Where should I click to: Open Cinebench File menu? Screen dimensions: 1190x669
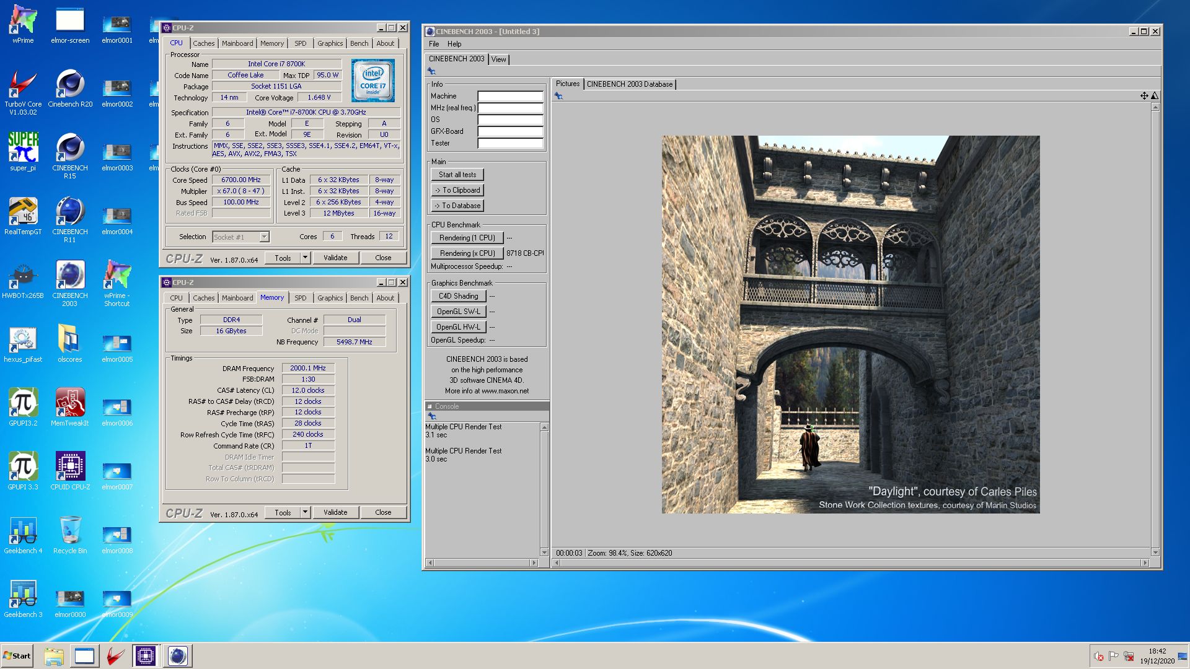[x=434, y=44]
